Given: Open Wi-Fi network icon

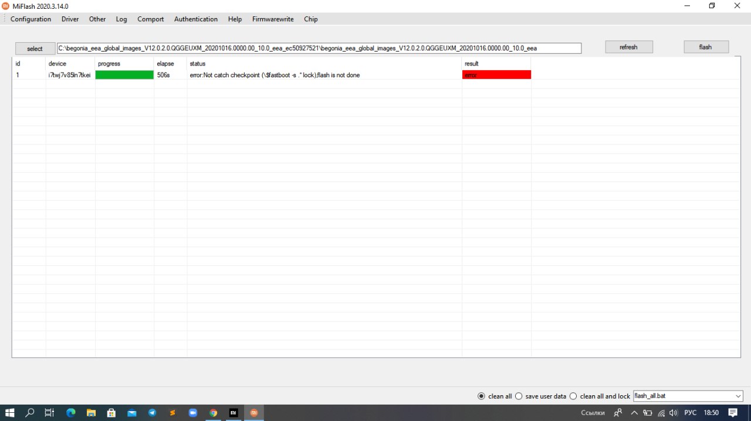Looking at the screenshot, I should coord(661,412).
